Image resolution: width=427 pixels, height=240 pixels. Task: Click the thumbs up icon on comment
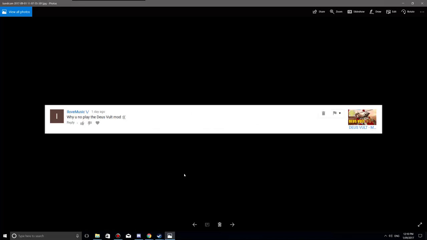pos(82,123)
